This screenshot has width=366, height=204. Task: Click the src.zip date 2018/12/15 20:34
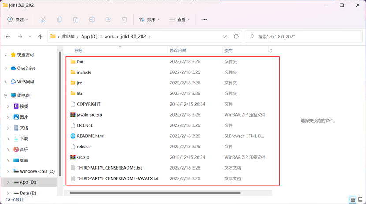tap(187, 157)
